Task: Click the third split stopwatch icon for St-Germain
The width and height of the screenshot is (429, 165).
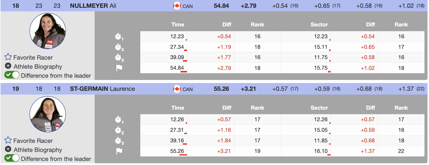Action: [118, 141]
